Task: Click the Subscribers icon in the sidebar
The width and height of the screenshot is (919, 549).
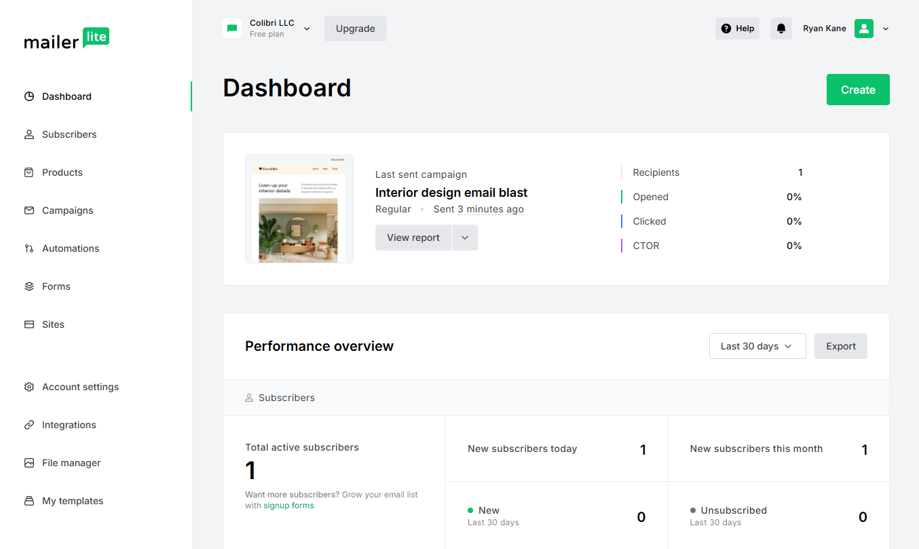Action: pos(29,134)
